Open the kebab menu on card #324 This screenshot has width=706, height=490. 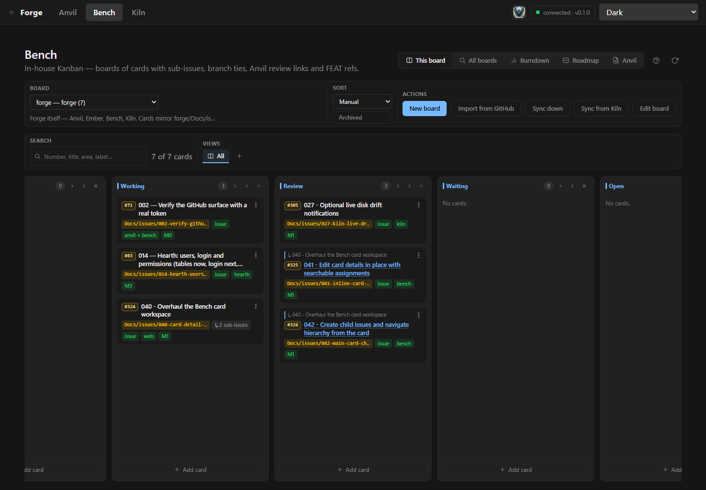[x=256, y=307]
